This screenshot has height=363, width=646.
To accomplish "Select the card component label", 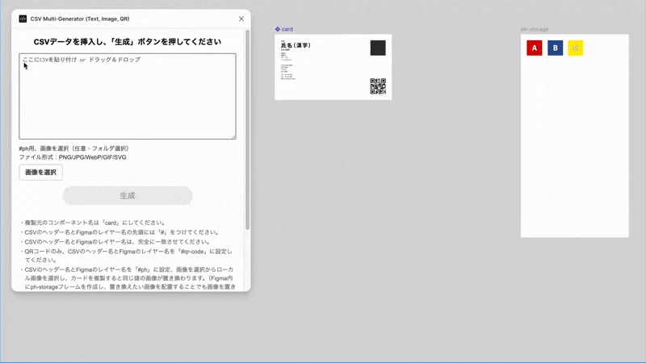I will (x=287, y=29).
